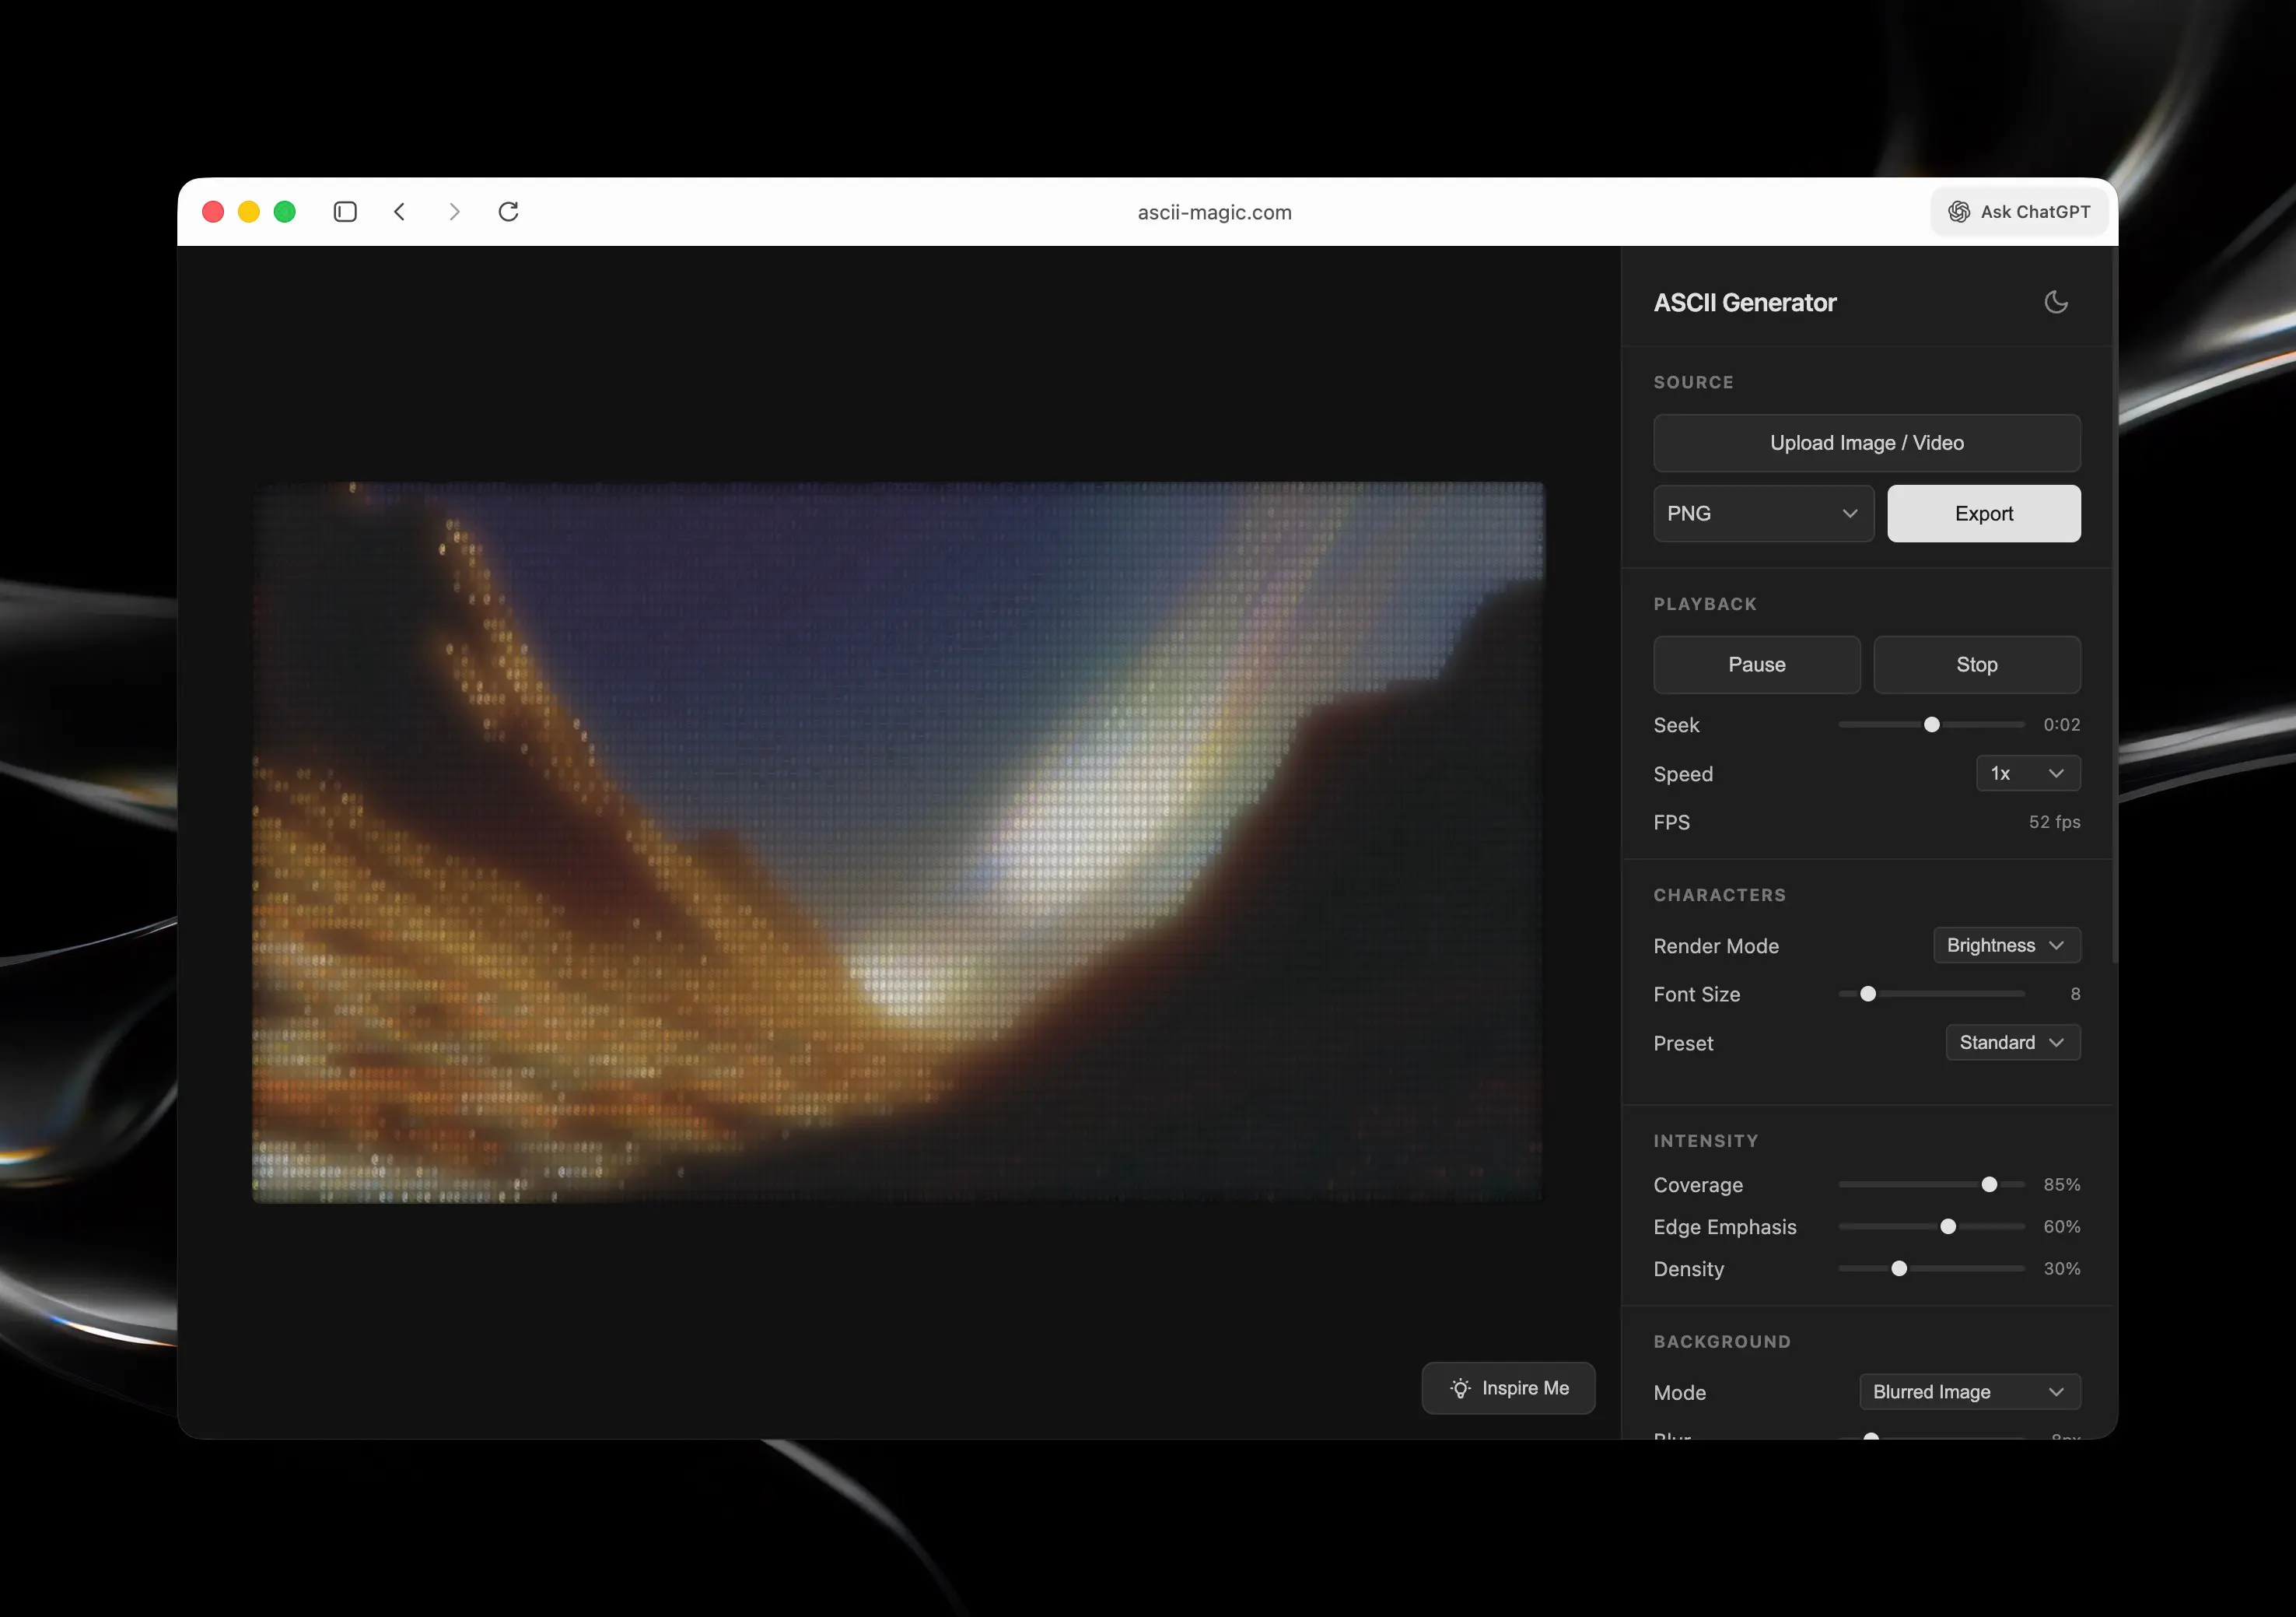
Task: Pause the playback
Action: [1756, 665]
